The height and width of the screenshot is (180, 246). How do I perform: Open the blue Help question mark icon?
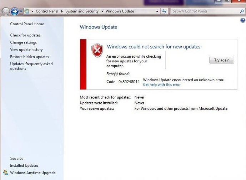243,20
